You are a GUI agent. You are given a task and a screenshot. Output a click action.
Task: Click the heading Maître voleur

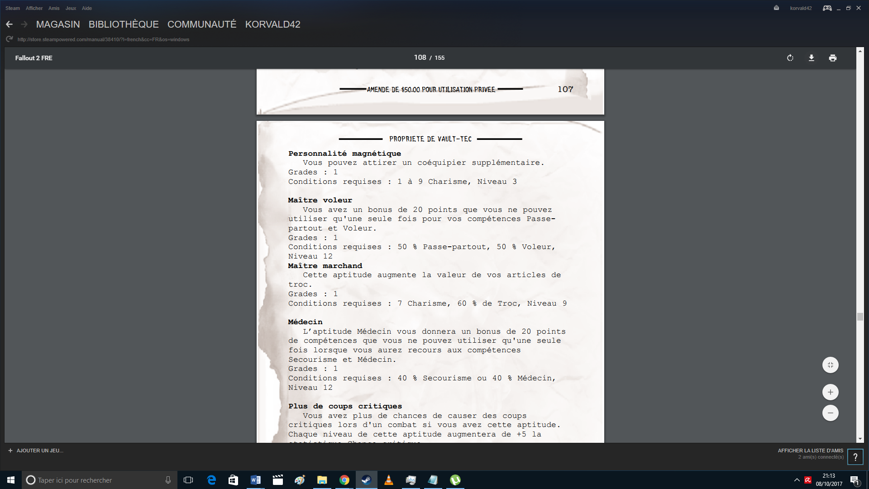(320, 200)
